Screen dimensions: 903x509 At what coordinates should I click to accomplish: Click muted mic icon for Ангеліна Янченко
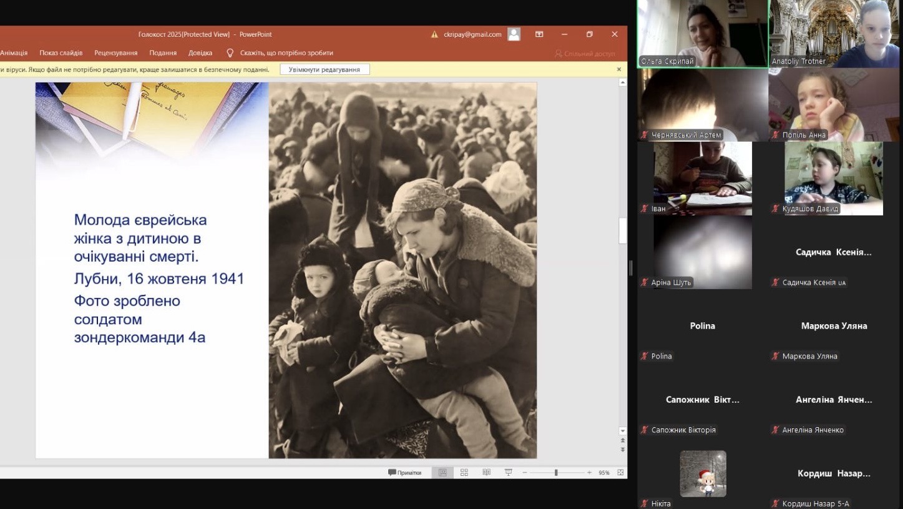[x=776, y=430]
